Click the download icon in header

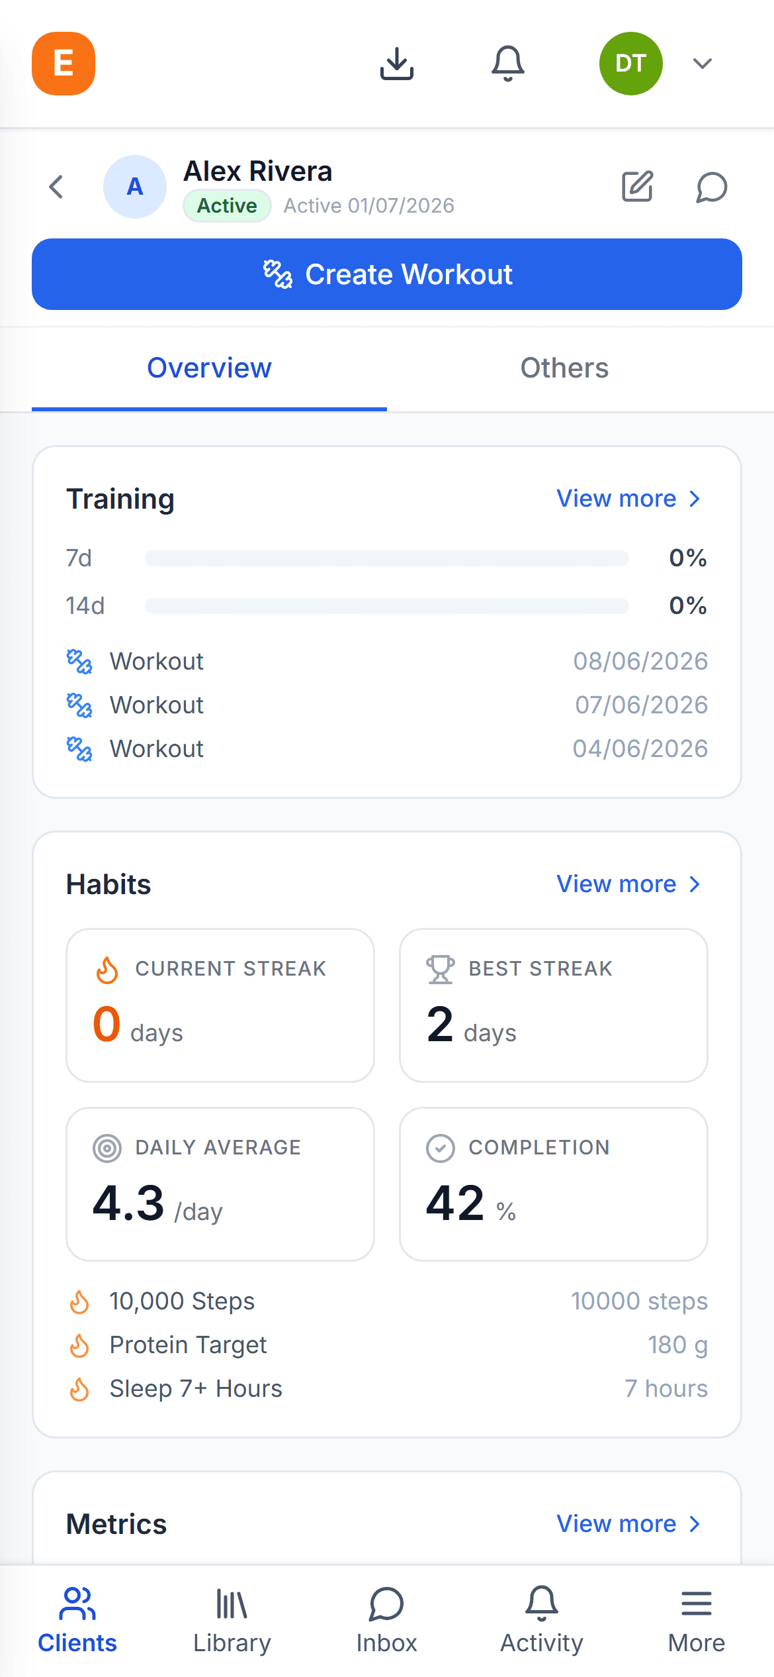[397, 64]
